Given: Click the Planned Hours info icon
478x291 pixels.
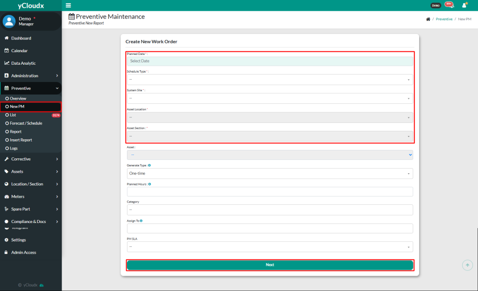Looking at the screenshot, I should [149, 184].
